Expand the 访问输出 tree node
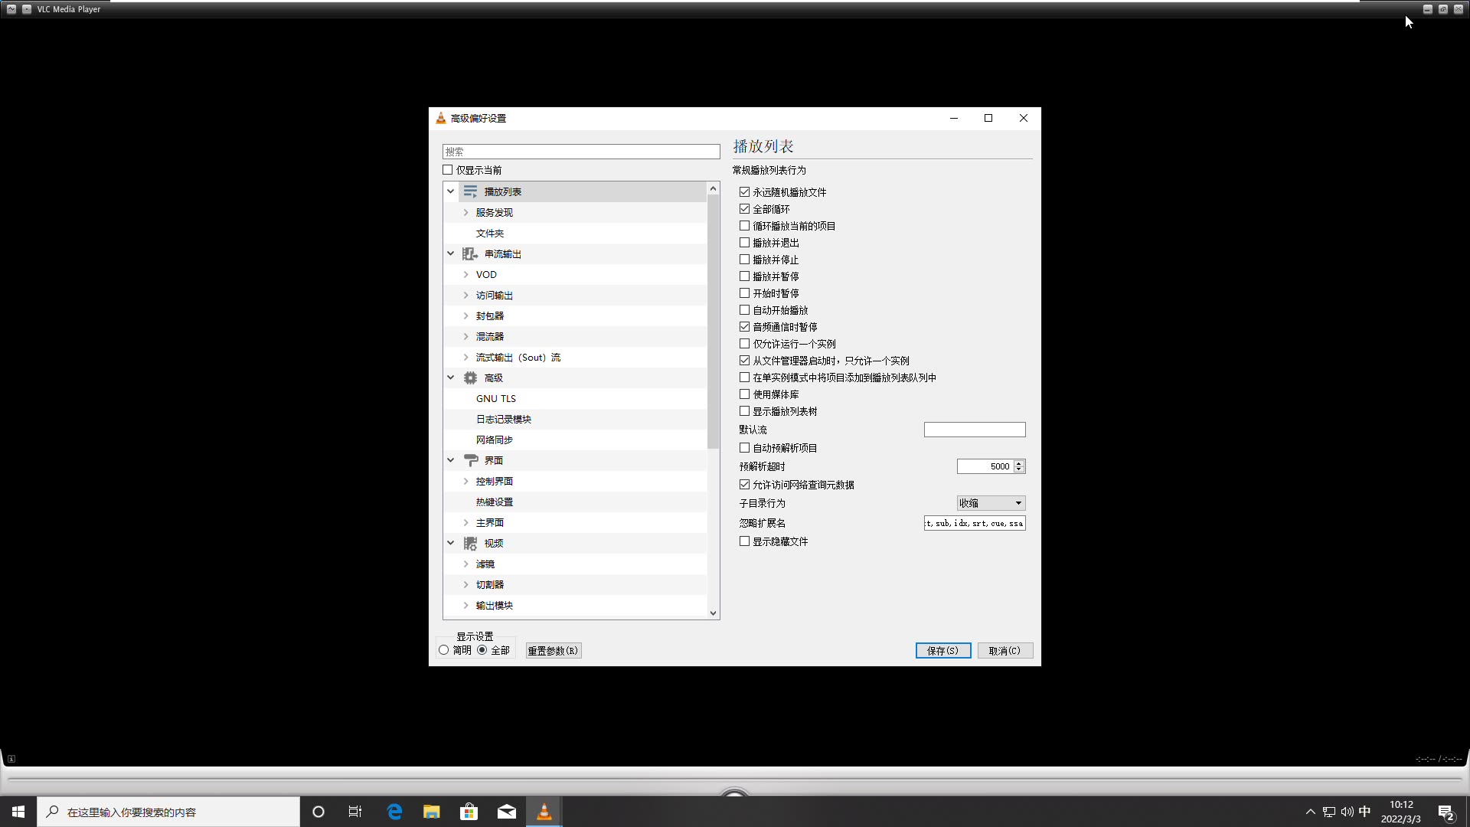The image size is (1470, 827). 465,295
